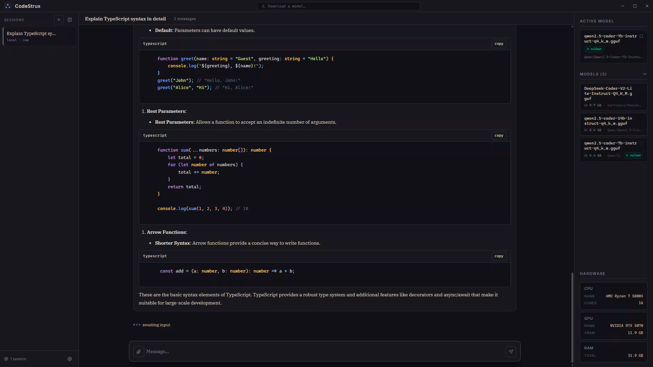Select qwen2.5-coder-7b-instruct model in list
The width and height of the screenshot is (653, 367).
tap(614, 149)
